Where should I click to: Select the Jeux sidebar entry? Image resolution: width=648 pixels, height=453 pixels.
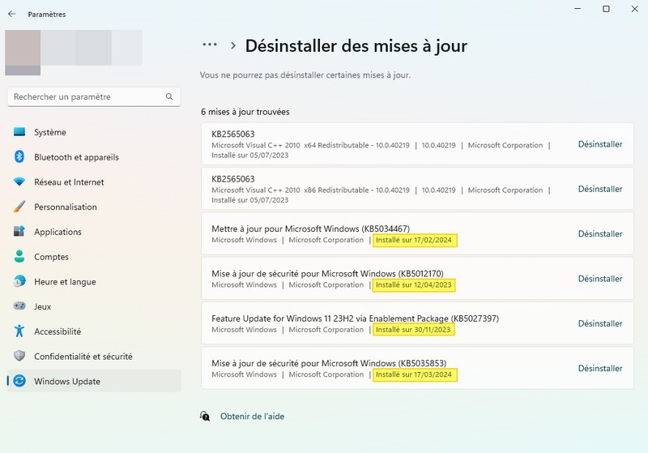click(44, 307)
